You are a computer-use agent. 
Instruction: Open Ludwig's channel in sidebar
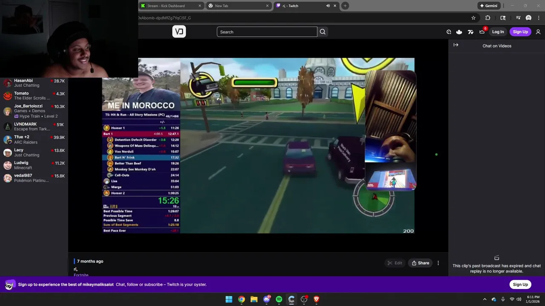click(x=34, y=165)
